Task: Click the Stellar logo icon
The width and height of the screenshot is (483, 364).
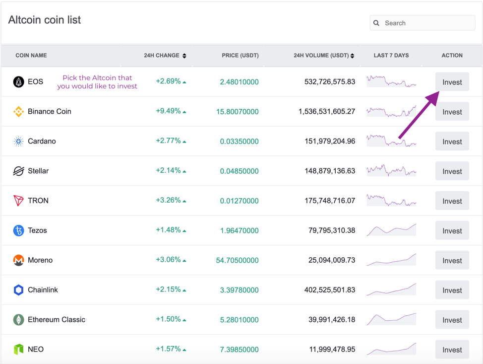Action: pyautogui.click(x=18, y=171)
